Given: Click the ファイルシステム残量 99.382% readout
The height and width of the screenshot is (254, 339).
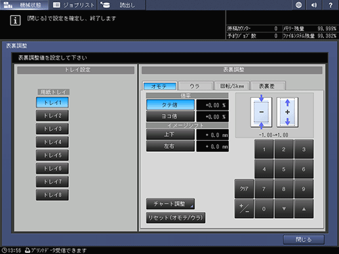Looking at the screenshot, I should coord(309,36).
